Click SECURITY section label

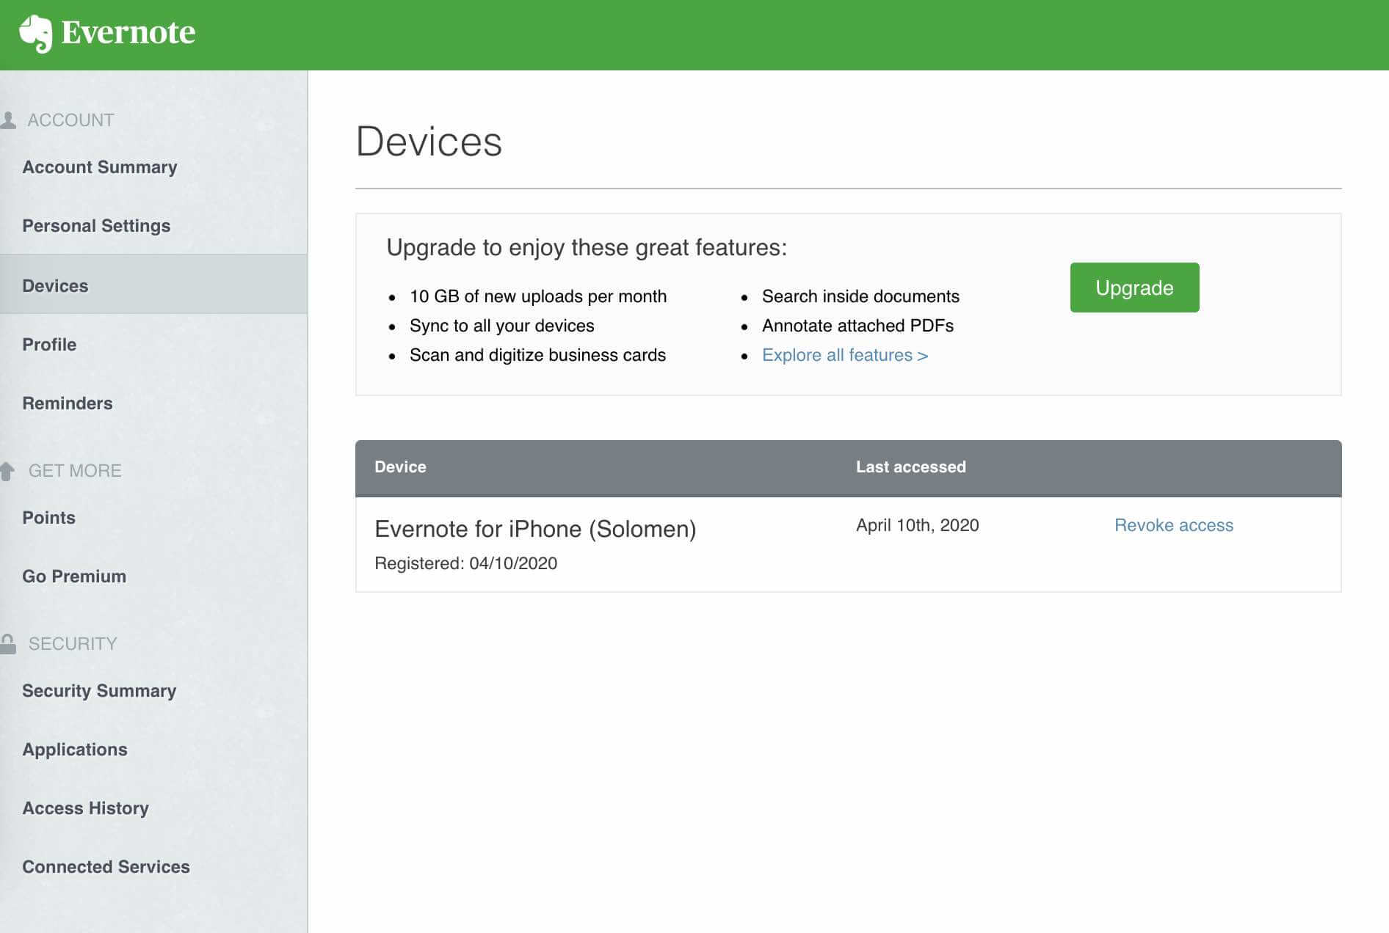pos(73,644)
